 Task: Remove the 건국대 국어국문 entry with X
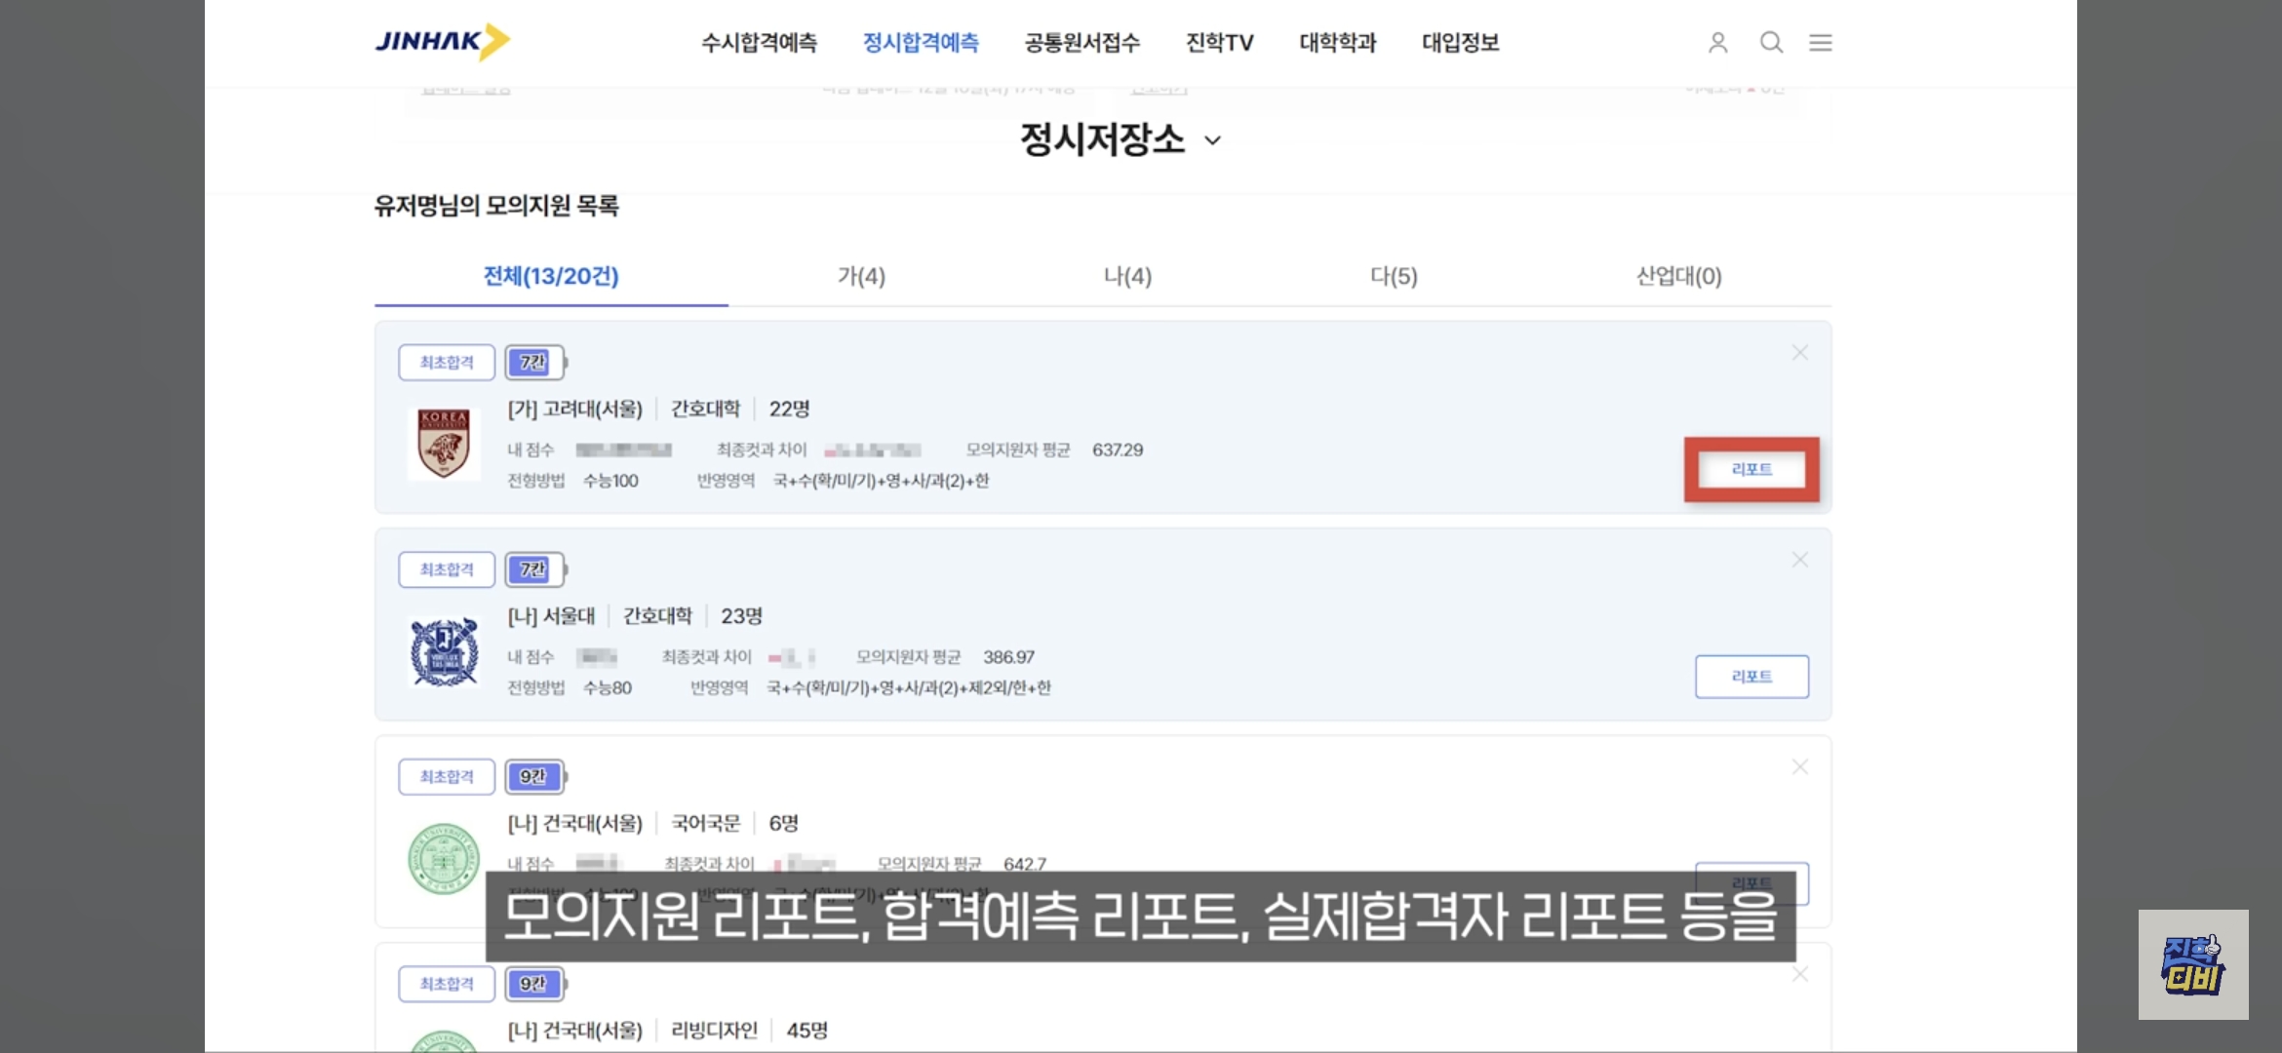pyautogui.click(x=1800, y=767)
